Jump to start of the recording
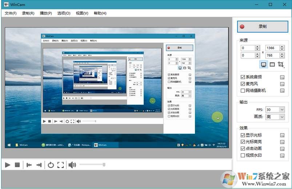This screenshot has height=189, width=292. (x=29, y=165)
